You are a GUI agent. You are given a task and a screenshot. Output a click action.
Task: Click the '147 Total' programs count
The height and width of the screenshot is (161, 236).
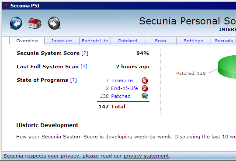(x=112, y=107)
